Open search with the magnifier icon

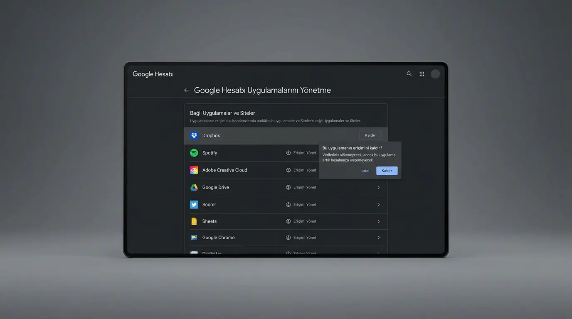click(x=409, y=74)
